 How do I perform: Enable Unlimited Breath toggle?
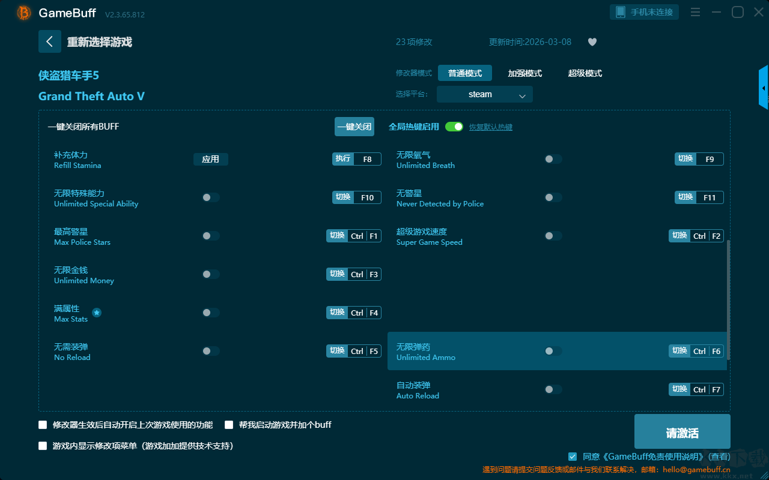[x=553, y=159]
